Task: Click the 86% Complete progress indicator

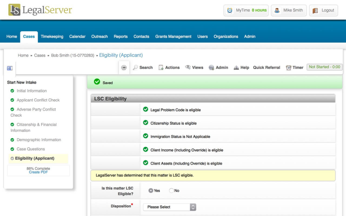Action: (x=38, y=168)
